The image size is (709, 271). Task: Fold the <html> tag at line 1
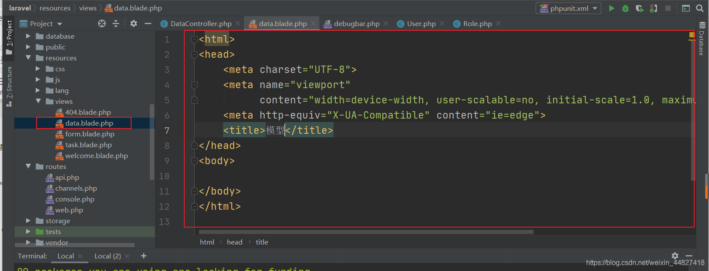coord(195,40)
